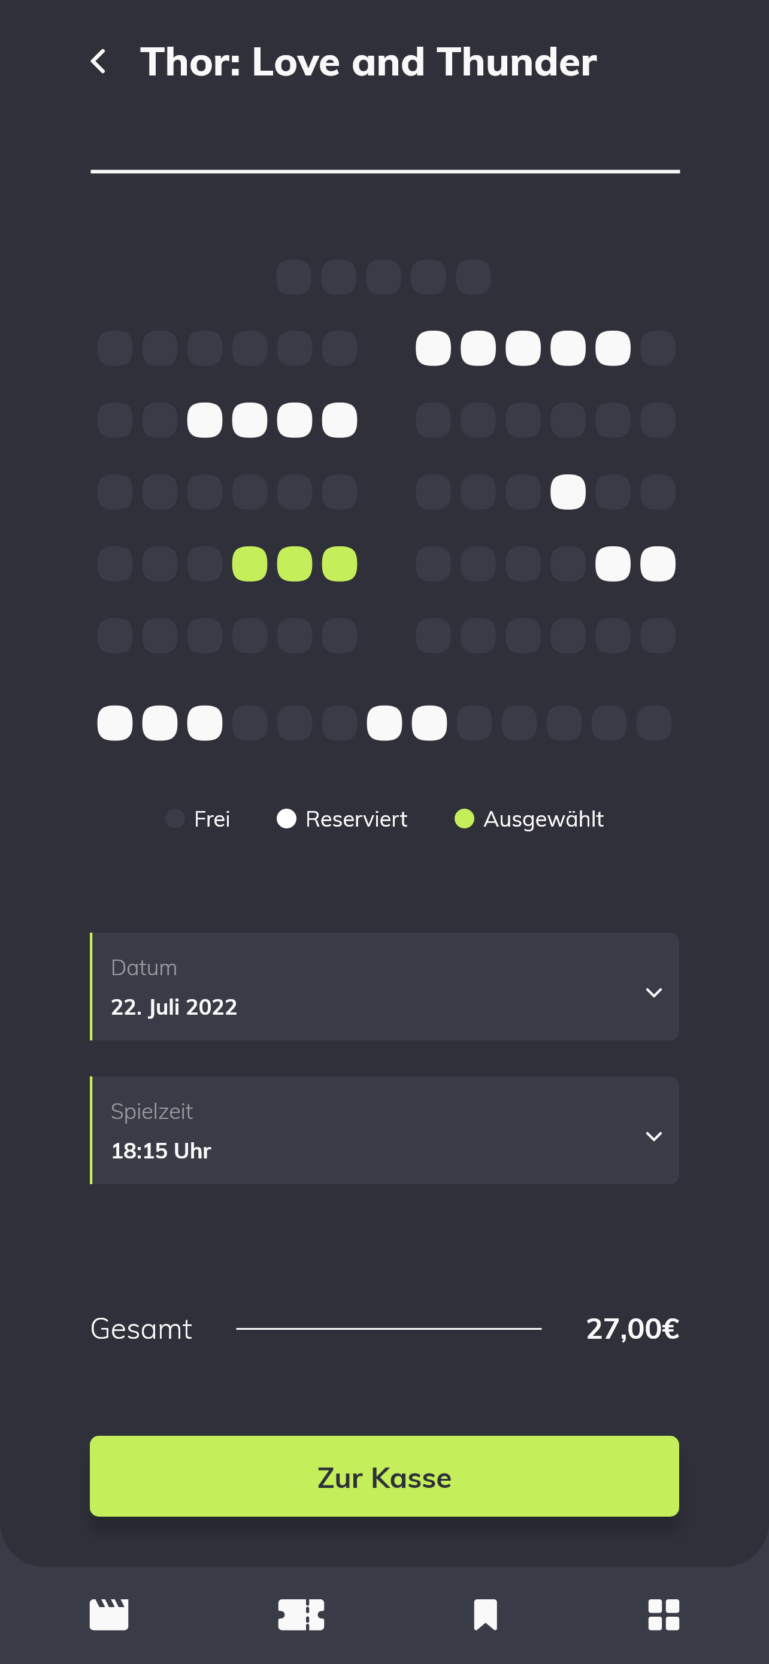The width and height of the screenshot is (769, 1664).
Task: Open the date field showing 22. Juli 2022
Action: click(x=174, y=1006)
